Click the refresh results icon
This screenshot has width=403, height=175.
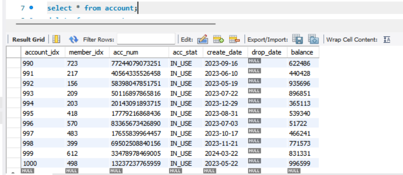pos(74,39)
